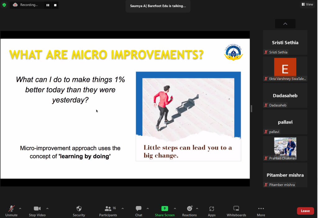
Task: Click muted mic icon beside pallavi name label
Action: click(x=266, y=132)
